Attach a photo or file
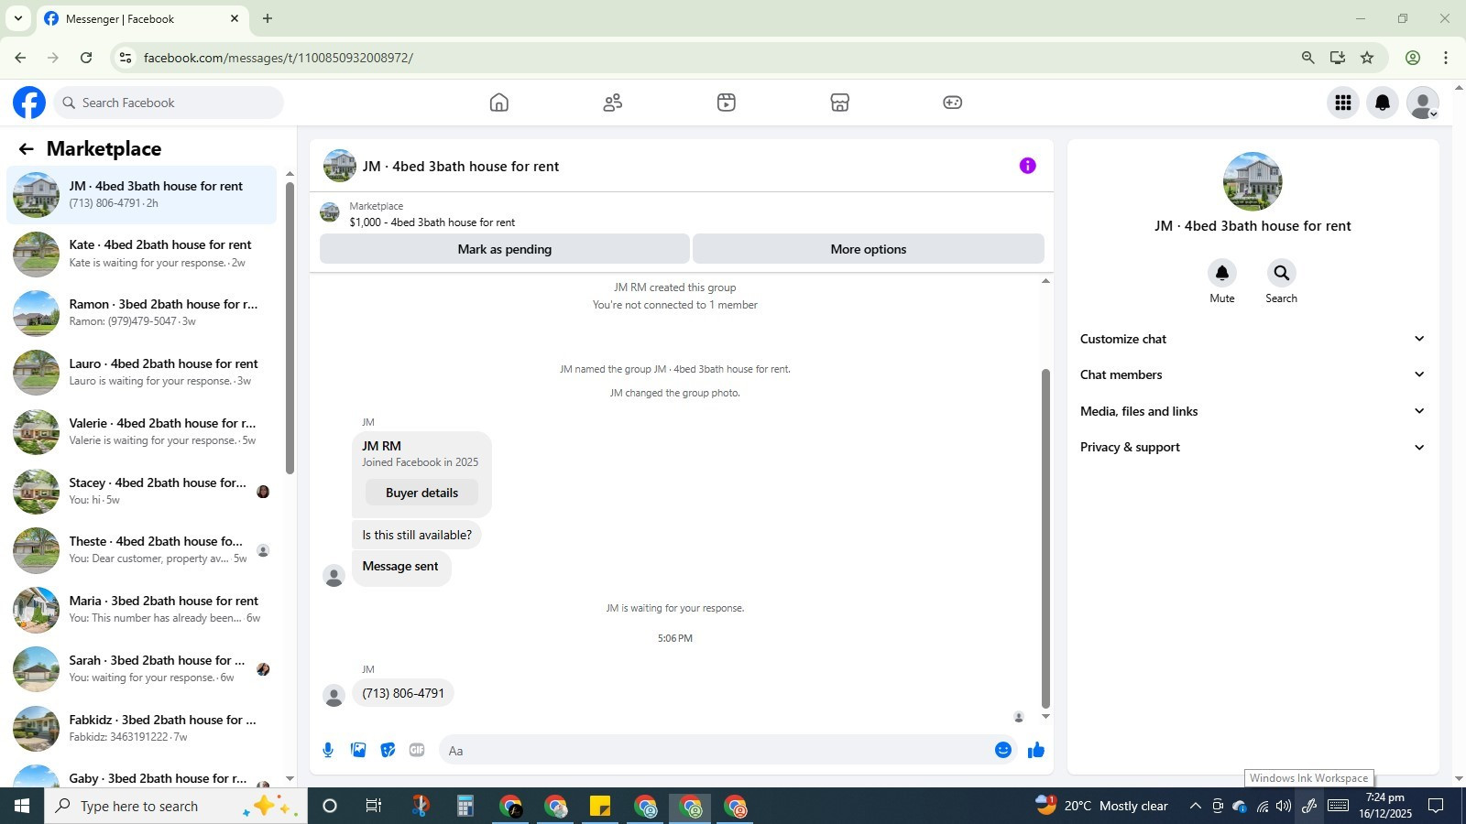 pyautogui.click(x=358, y=751)
